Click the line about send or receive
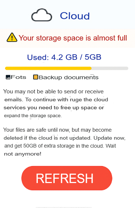 (x=53, y=92)
